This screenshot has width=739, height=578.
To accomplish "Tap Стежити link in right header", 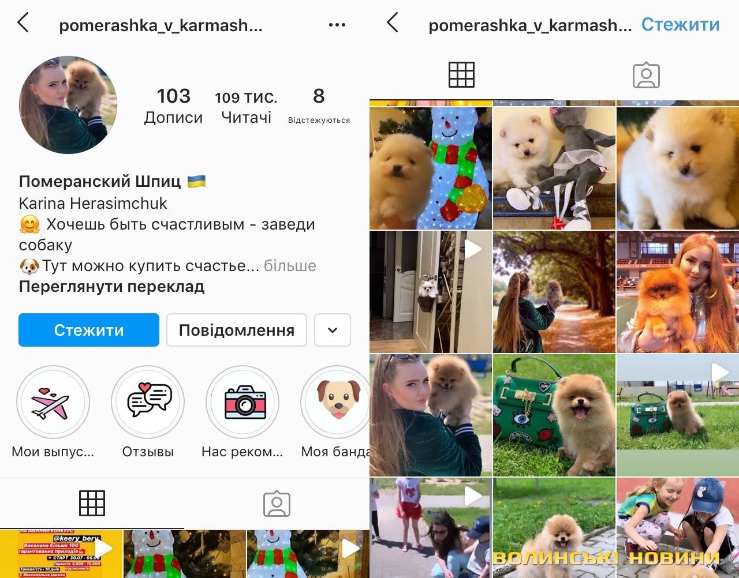I will tap(680, 24).
